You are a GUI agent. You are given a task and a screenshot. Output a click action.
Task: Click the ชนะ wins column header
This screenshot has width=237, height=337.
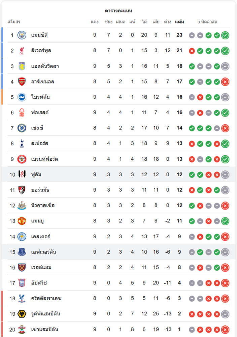[x=108, y=22]
